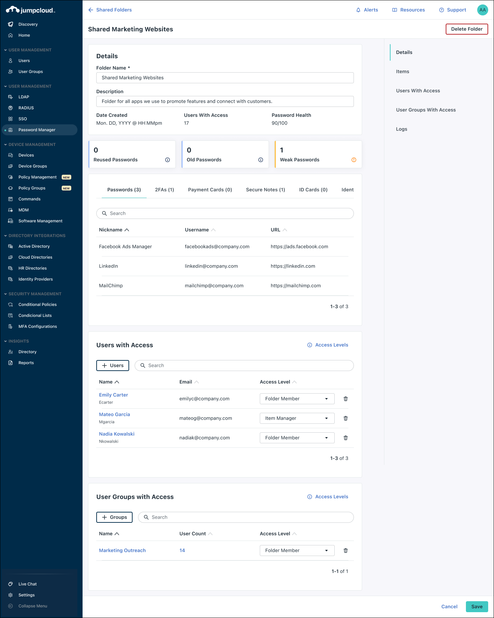Image resolution: width=494 pixels, height=618 pixels.
Task: Click the Weak Passwords warning icon
Action: coord(354,160)
